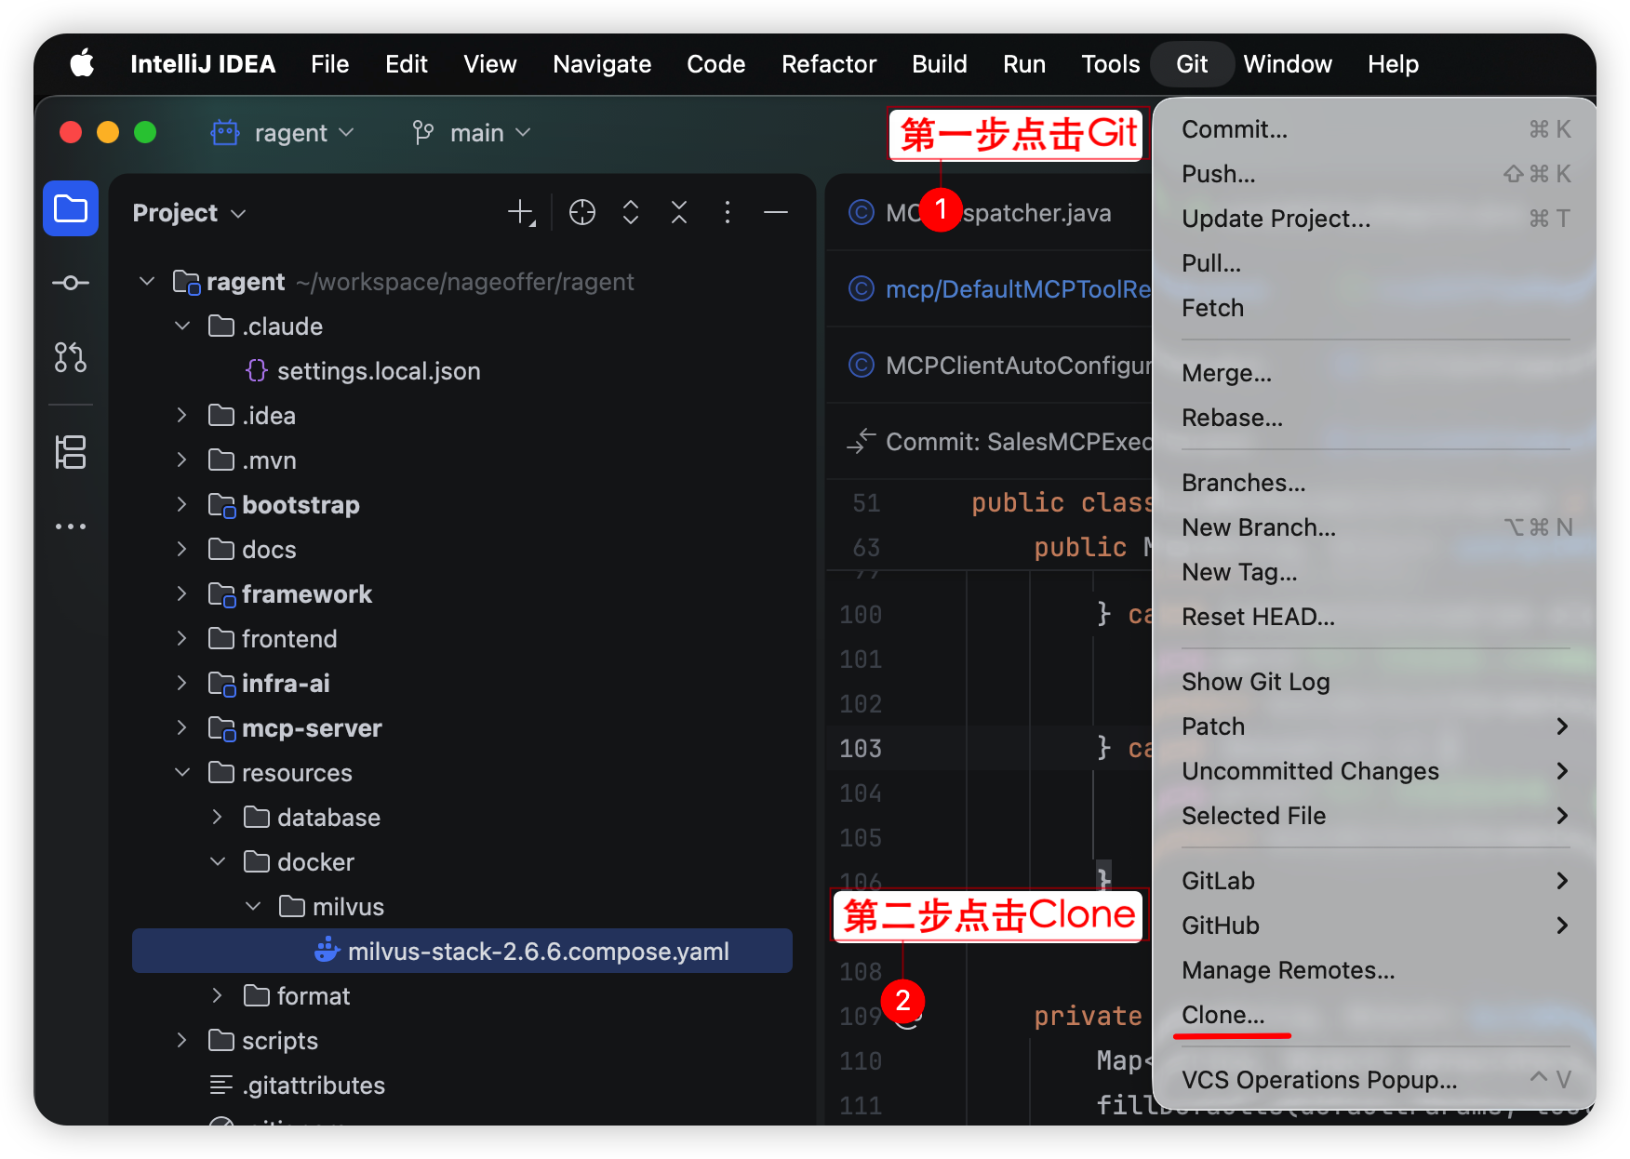Select Clone... from the Git menu

[x=1222, y=1015]
